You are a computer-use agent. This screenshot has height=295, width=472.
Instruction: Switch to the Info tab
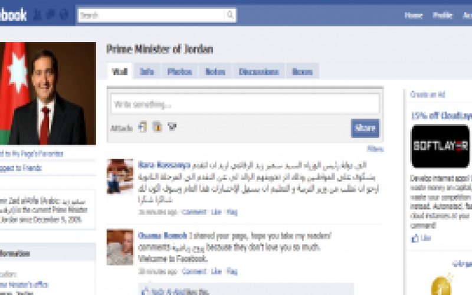(x=147, y=71)
